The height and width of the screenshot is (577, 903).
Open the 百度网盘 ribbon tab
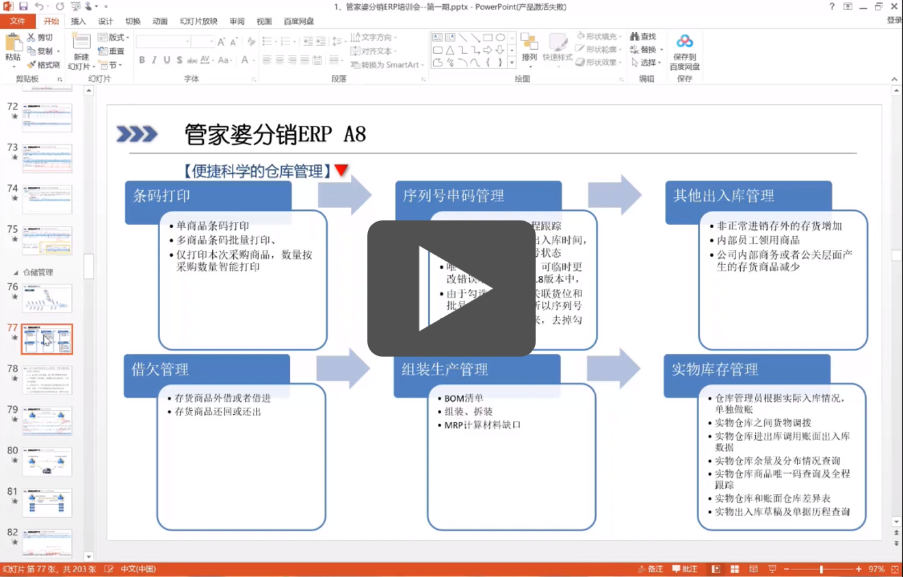299,21
